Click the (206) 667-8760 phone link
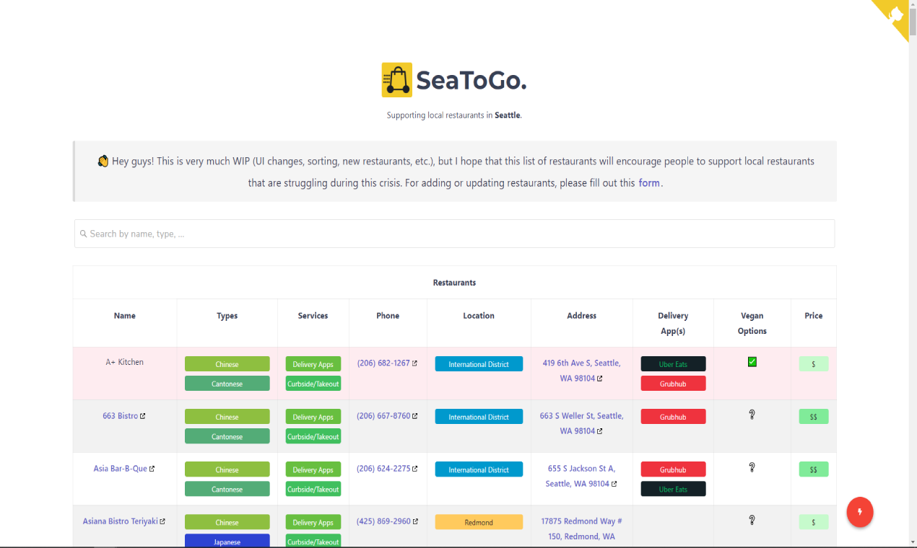This screenshot has height=548, width=917. (x=383, y=416)
